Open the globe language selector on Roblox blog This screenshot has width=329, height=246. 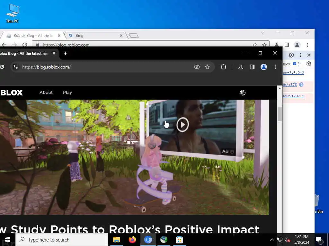[x=243, y=93]
